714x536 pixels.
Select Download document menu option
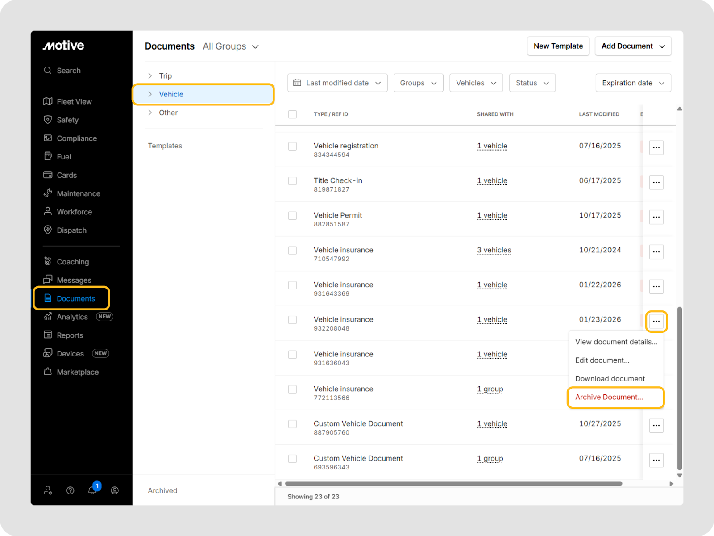[x=610, y=379]
